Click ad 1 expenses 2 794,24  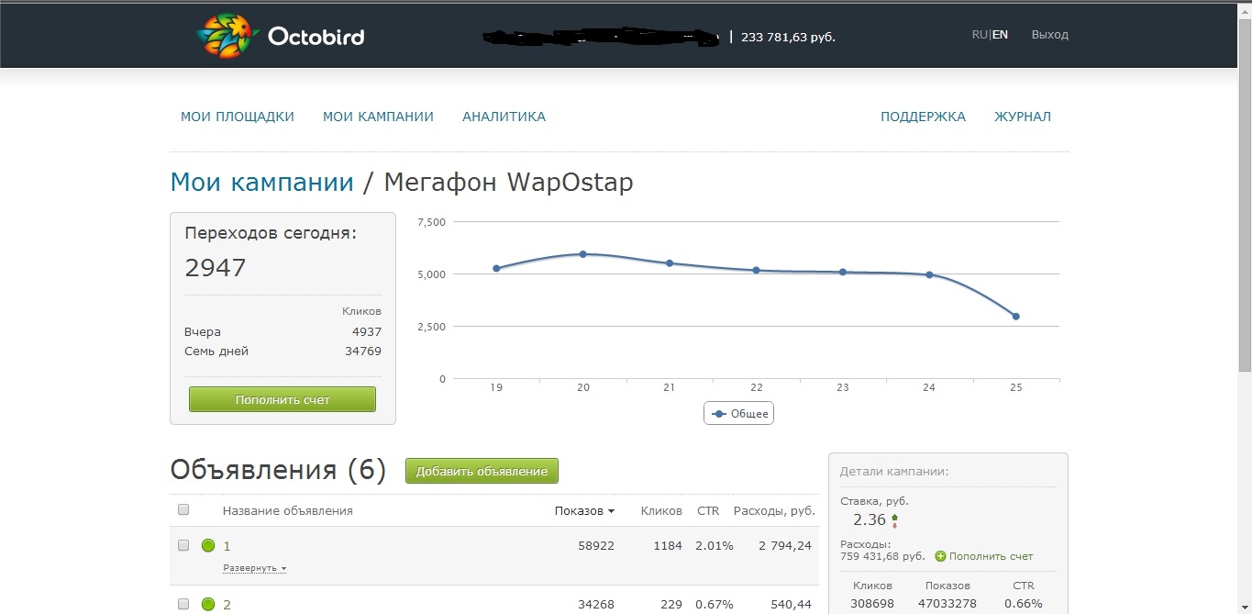click(785, 545)
